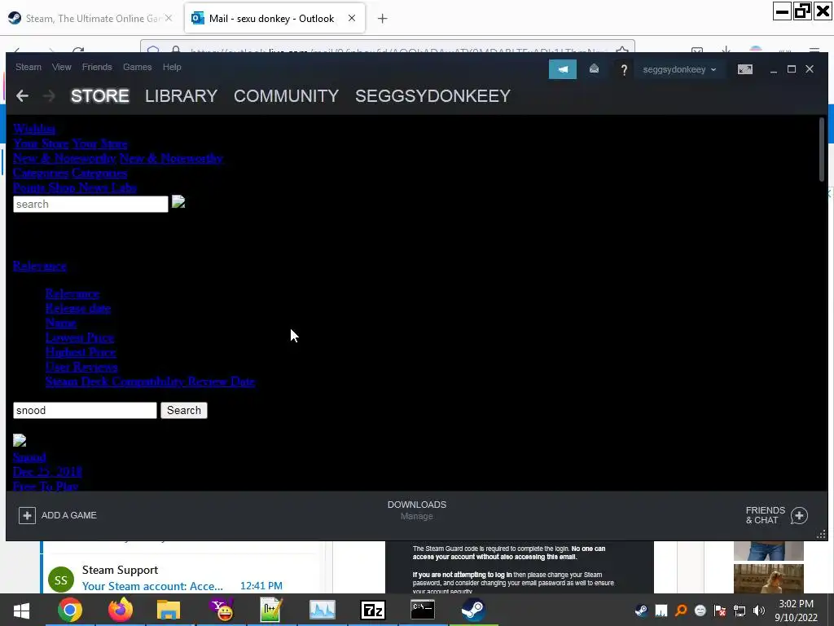Open the Steam inbox envelope icon
Image resolution: width=834 pixels, height=626 pixels.
click(x=594, y=69)
